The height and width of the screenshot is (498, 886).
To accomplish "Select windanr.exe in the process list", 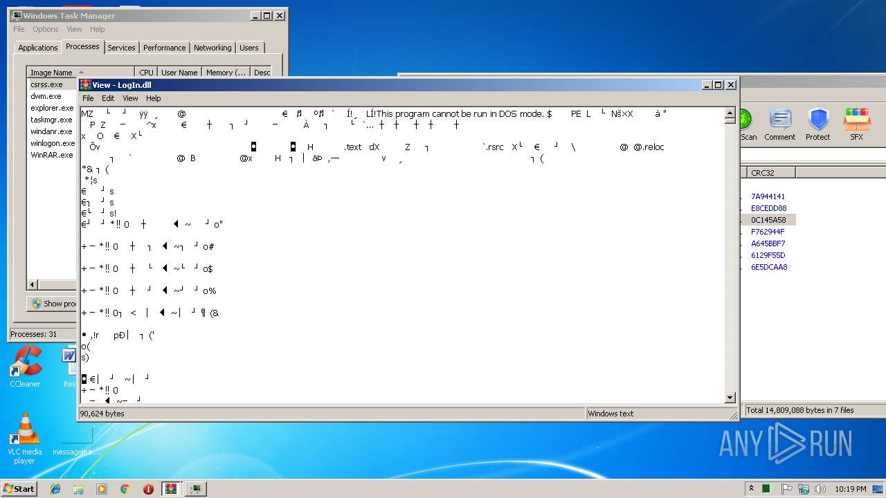I will [52, 131].
